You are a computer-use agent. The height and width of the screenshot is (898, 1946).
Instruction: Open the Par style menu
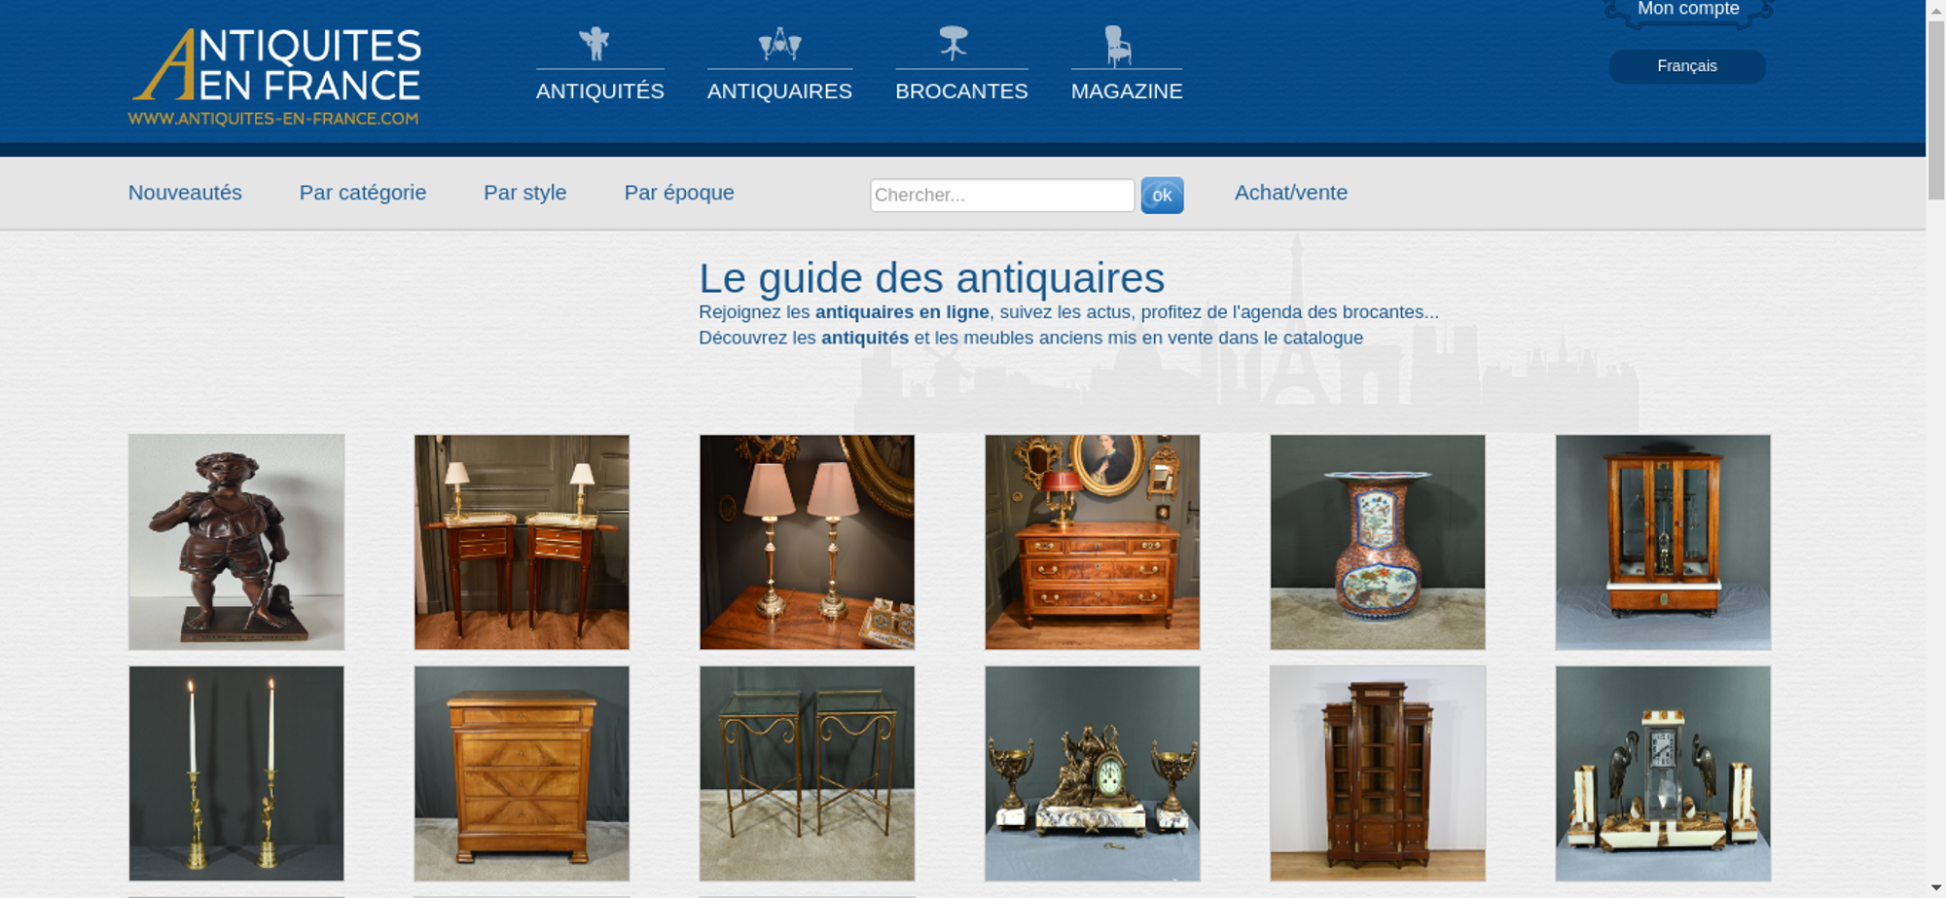[525, 193]
